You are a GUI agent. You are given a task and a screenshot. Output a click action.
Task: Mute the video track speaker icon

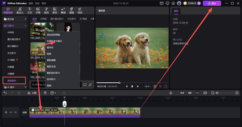(15, 112)
